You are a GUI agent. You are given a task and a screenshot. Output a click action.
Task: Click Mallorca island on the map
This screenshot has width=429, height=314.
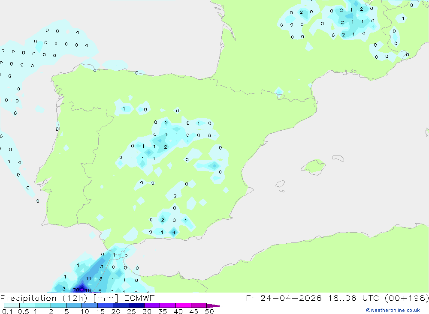(313, 166)
